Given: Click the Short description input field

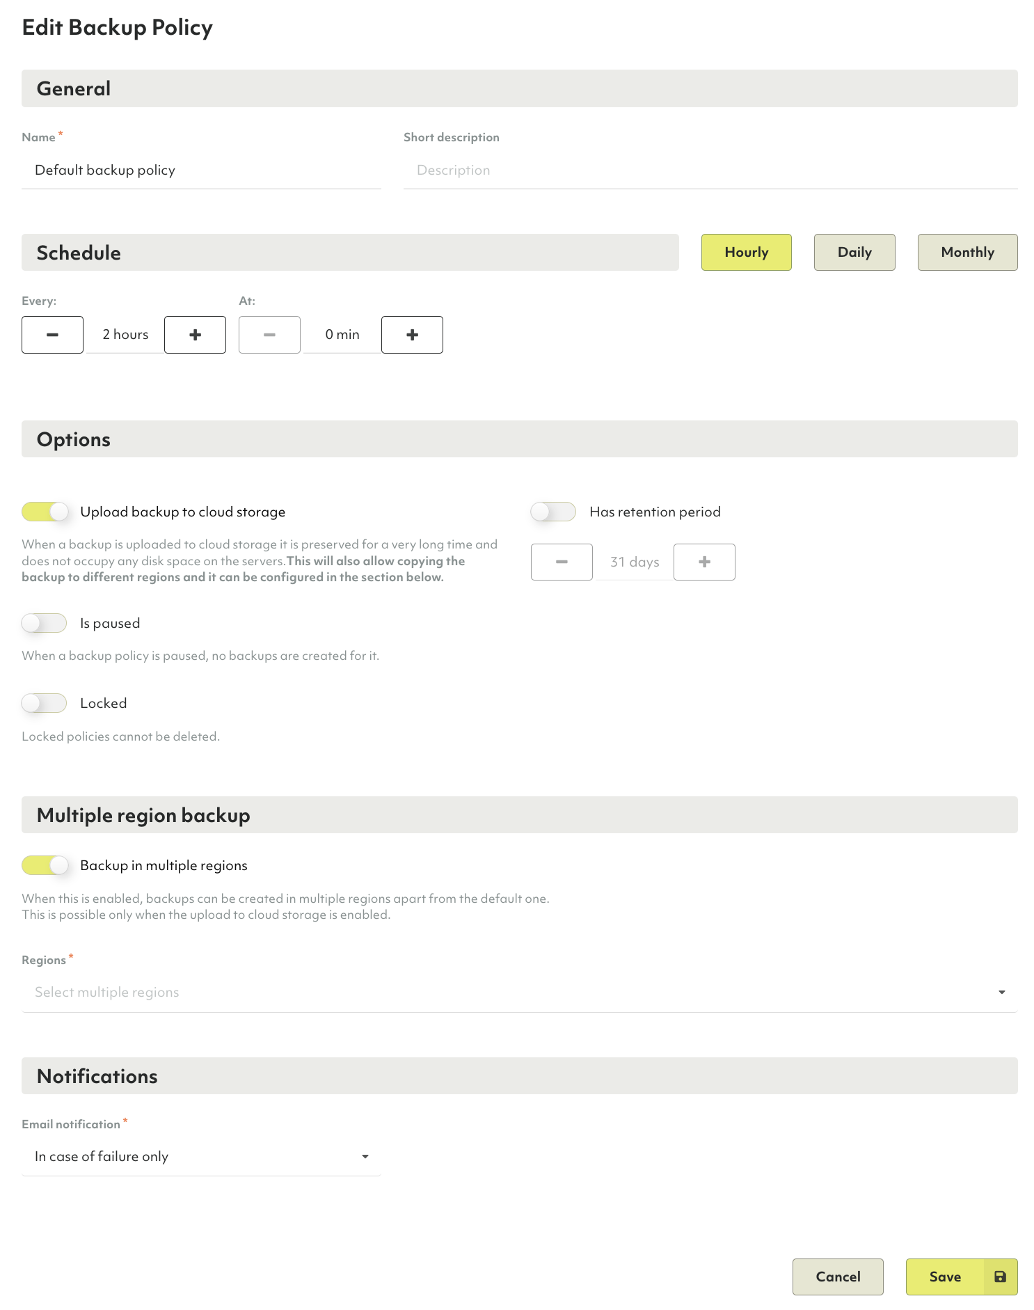Looking at the screenshot, I should pos(710,170).
